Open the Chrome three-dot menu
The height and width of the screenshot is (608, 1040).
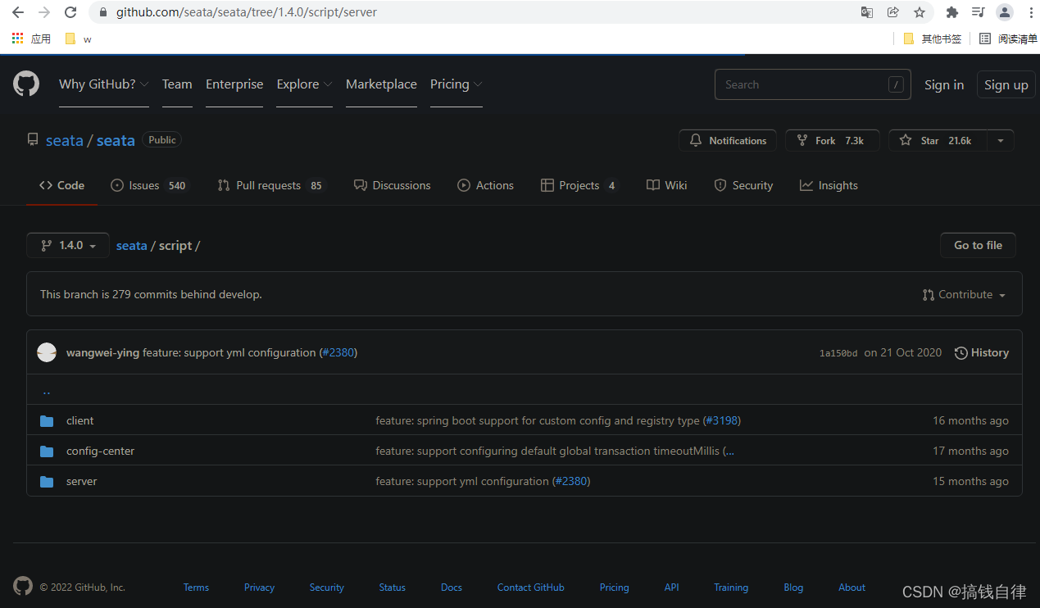point(1030,12)
